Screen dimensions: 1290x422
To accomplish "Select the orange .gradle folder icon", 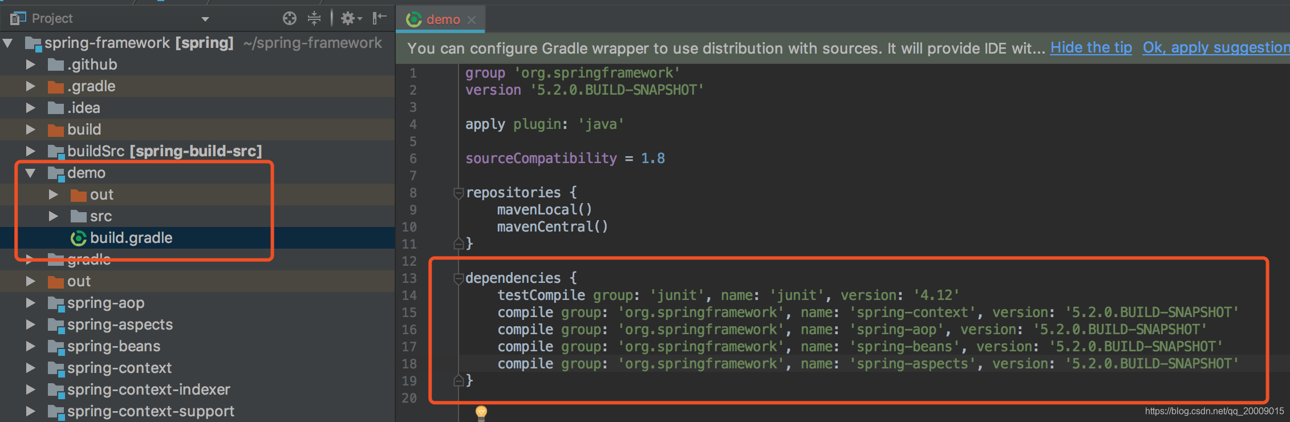I will (55, 86).
